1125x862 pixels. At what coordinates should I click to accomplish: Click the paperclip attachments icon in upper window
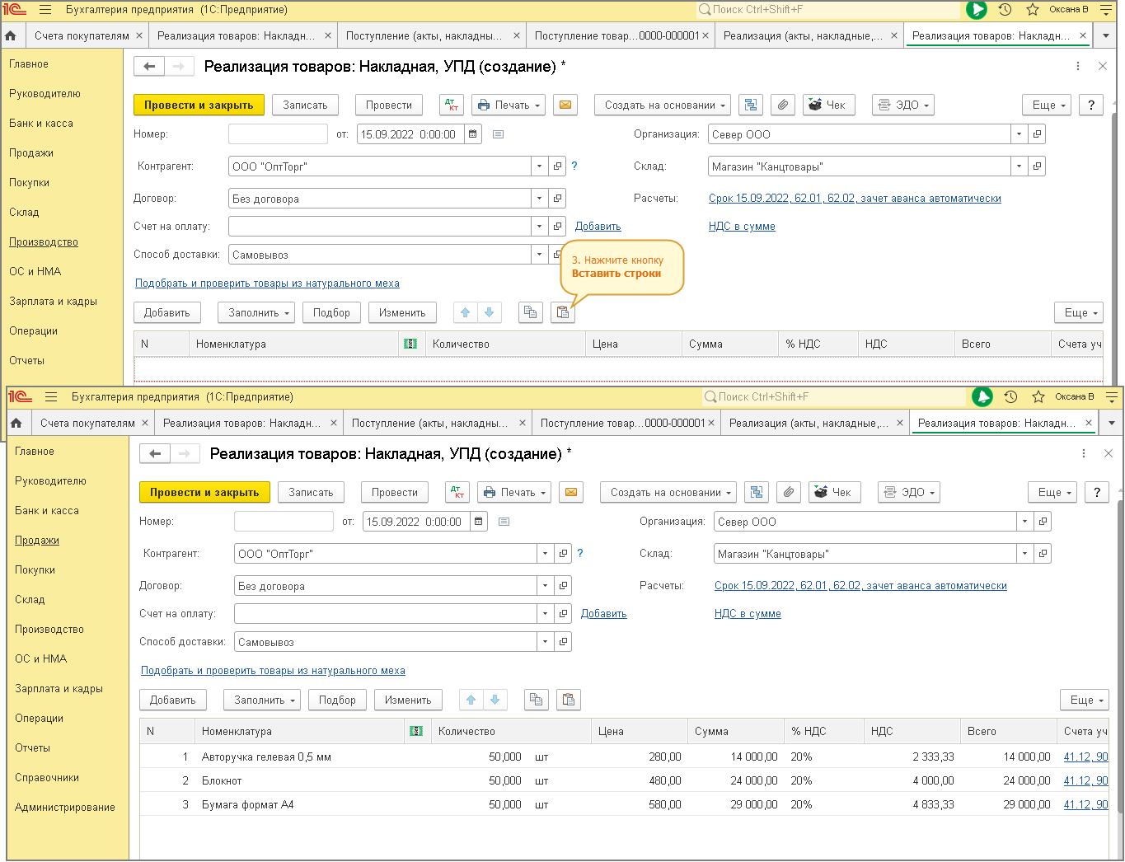point(783,105)
